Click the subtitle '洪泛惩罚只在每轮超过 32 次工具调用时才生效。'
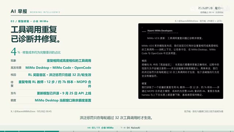 pos(116,118)
